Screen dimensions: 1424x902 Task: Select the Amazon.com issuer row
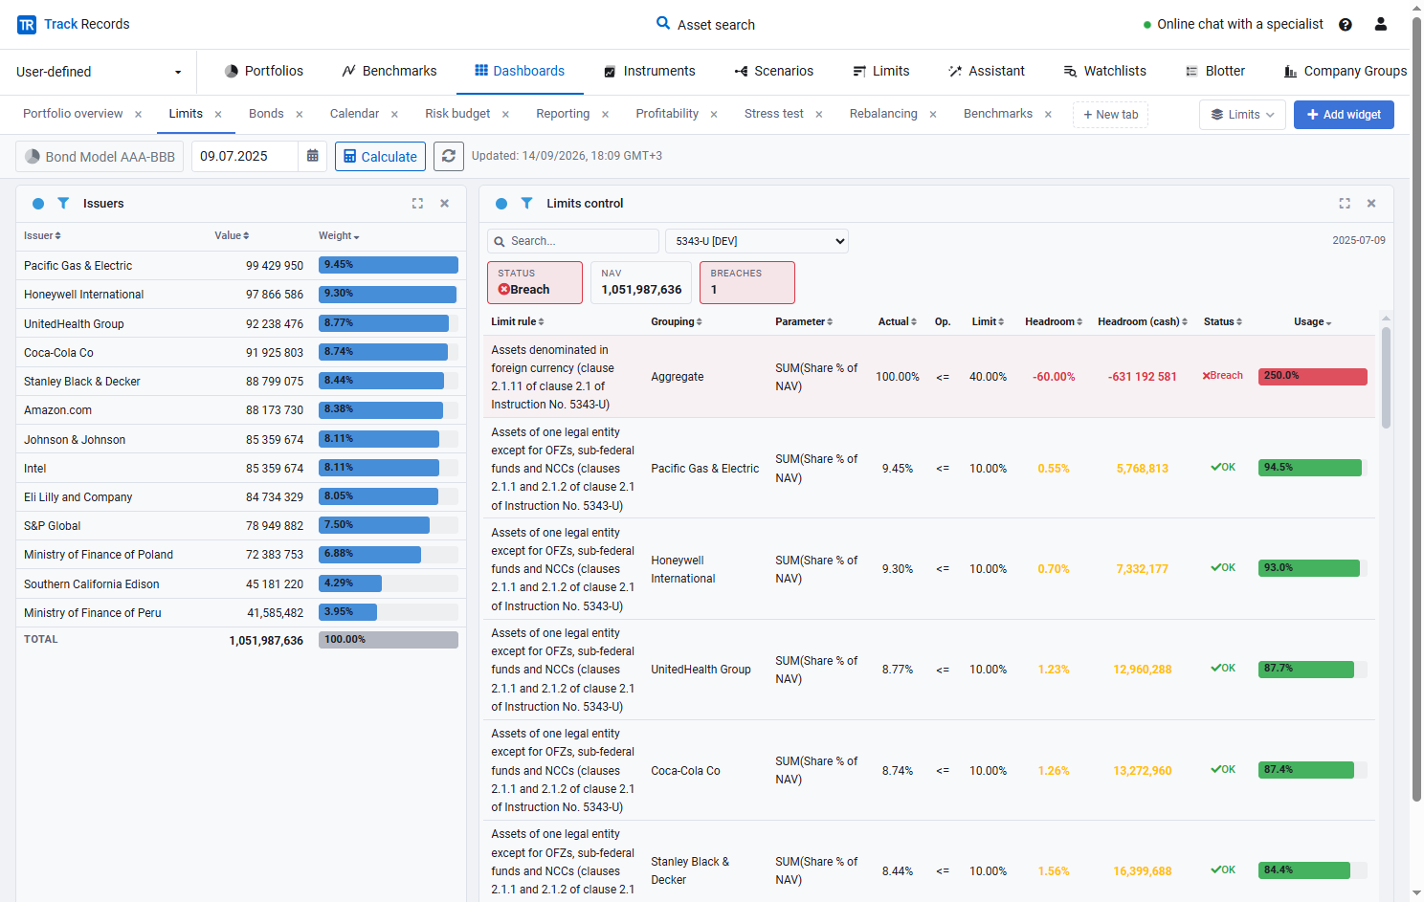(240, 410)
